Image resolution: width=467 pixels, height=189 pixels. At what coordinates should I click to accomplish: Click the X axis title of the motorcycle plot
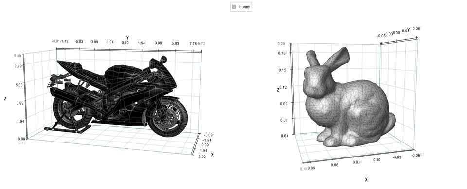pos(212,155)
